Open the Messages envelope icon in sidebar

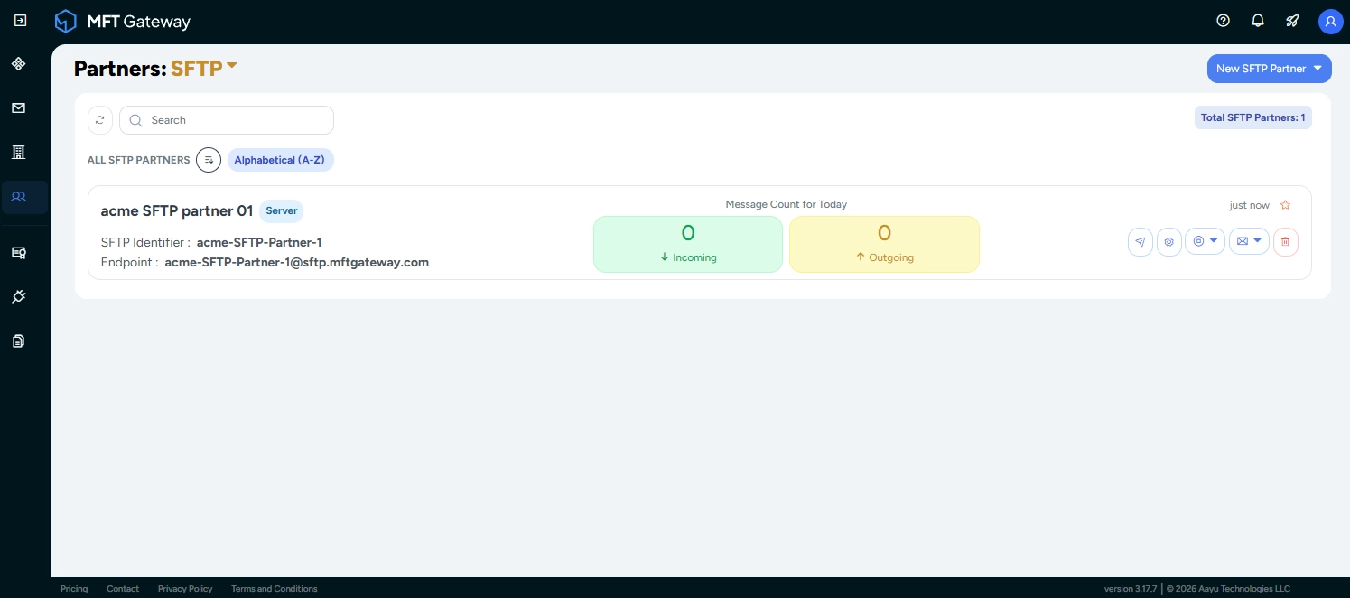tap(18, 108)
